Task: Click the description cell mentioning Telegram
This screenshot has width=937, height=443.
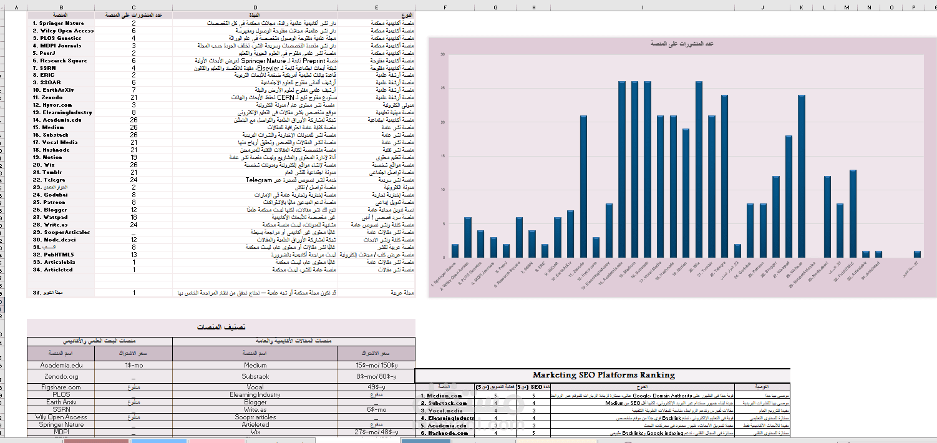Action: pos(255,180)
